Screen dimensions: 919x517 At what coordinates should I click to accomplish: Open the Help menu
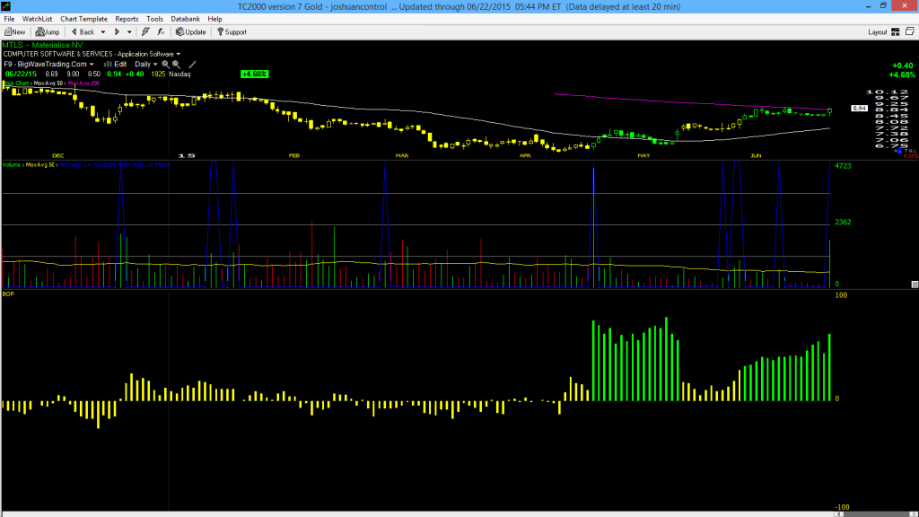[x=215, y=19]
